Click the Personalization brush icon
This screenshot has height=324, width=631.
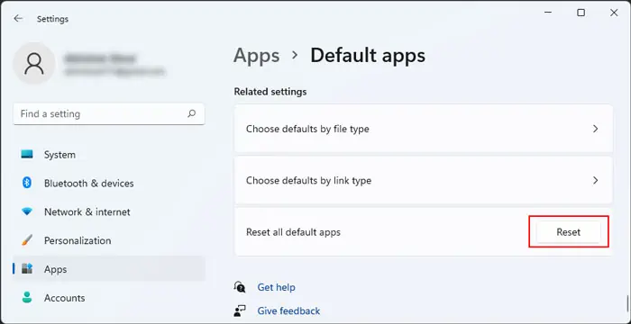coord(27,240)
